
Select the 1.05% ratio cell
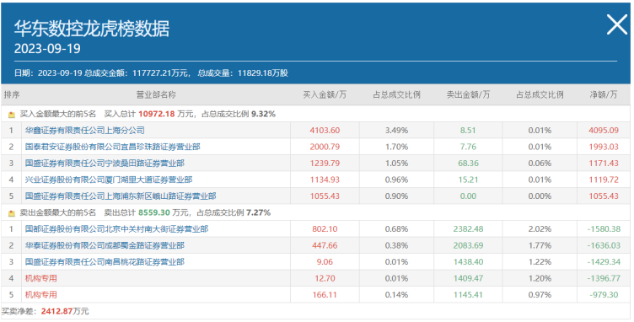(x=396, y=164)
